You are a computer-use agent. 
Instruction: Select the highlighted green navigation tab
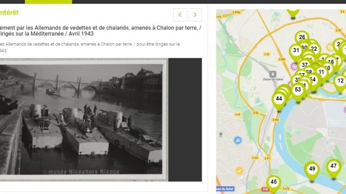(48, 2)
